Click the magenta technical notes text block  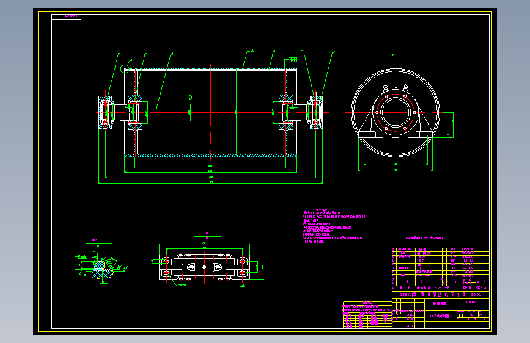pyautogui.click(x=334, y=226)
